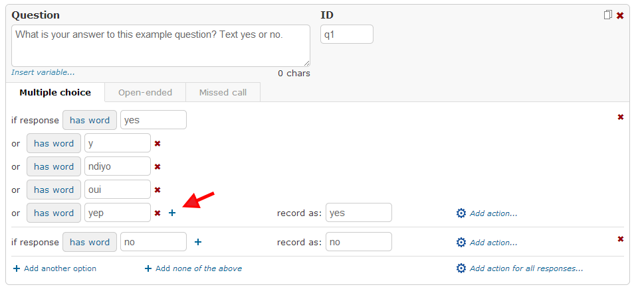Click the duplicate question icon
Viewport: 638px width, 289px height.
(607, 15)
